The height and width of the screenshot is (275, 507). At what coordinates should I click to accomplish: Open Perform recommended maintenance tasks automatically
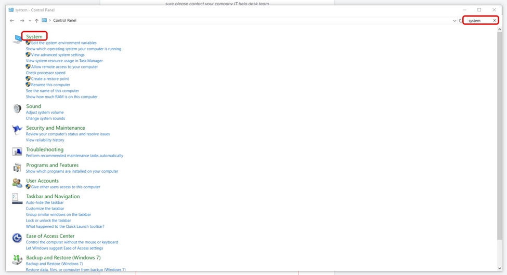[x=74, y=156]
